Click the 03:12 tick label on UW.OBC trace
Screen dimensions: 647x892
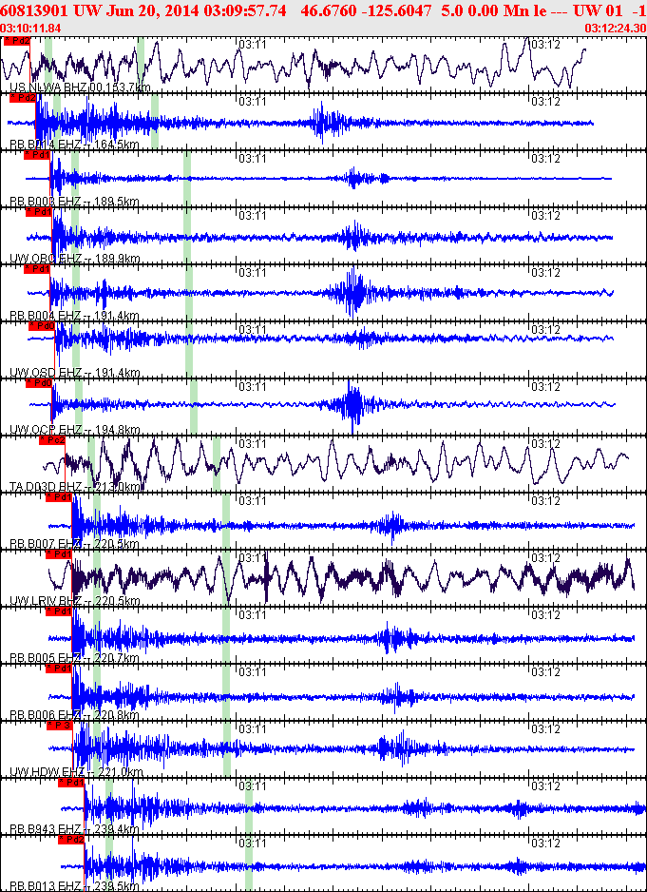click(545, 216)
